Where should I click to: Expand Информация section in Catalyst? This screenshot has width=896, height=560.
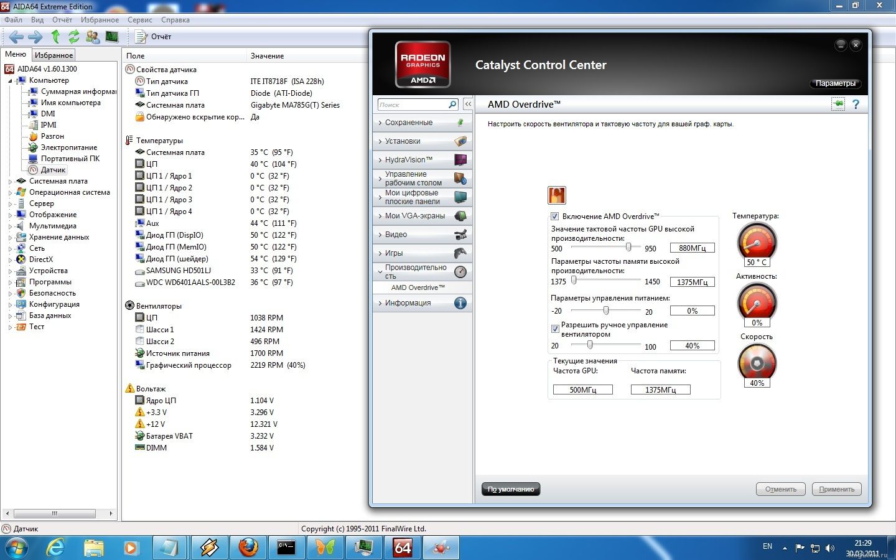pos(422,303)
